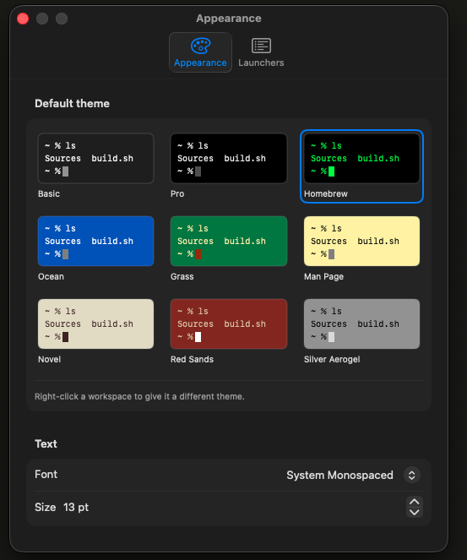Click the Homebrew theme name label
The image size is (467, 560).
click(x=326, y=194)
